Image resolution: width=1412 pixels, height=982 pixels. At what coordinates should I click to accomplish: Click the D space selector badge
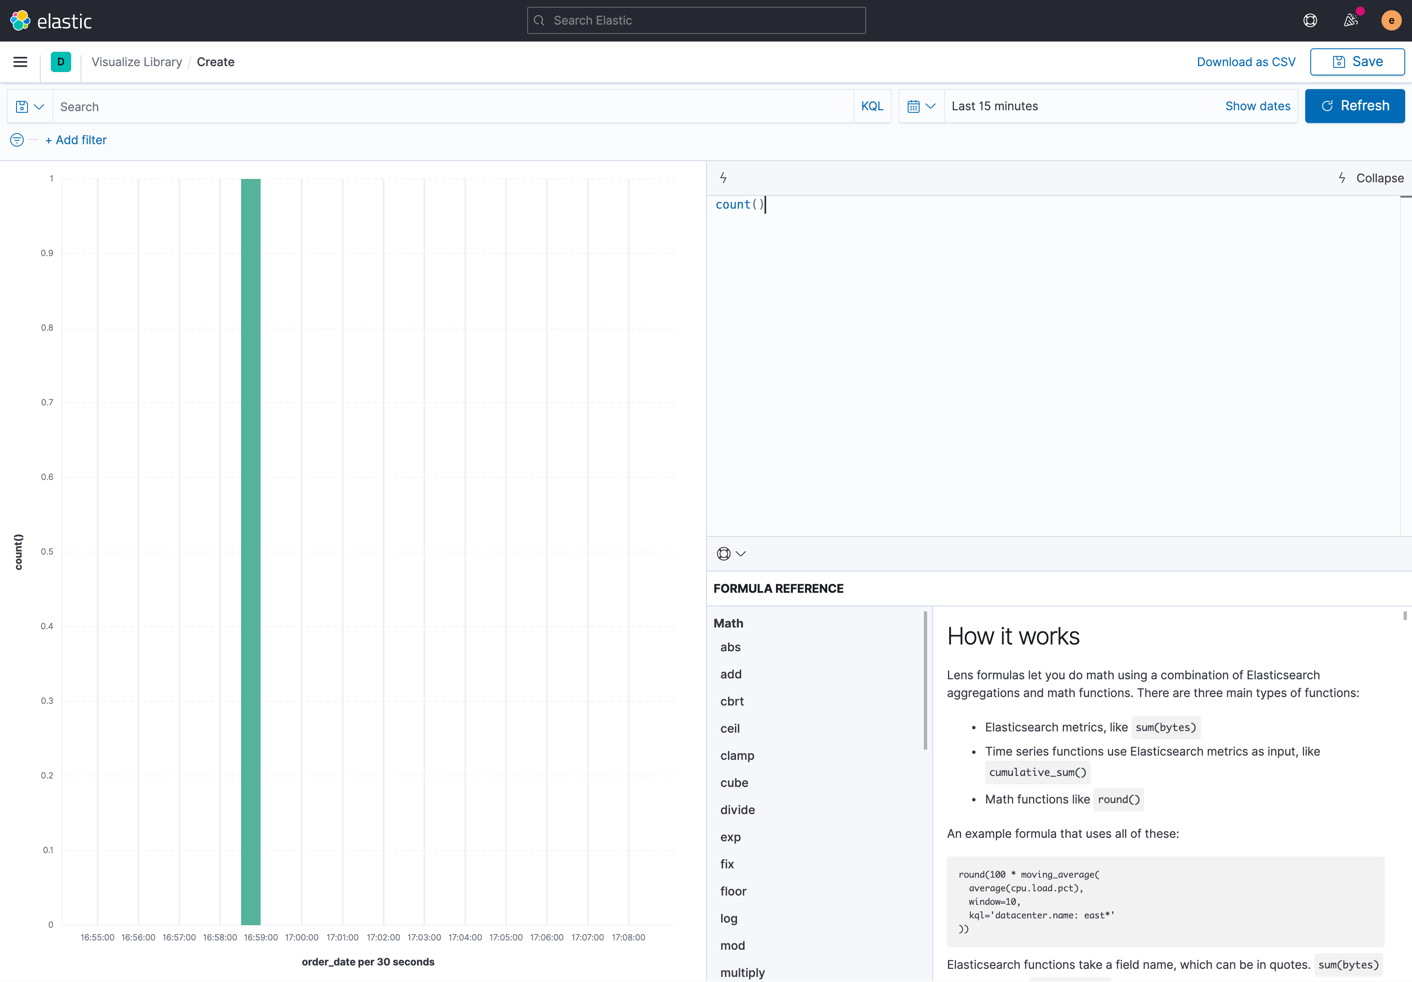click(61, 61)
